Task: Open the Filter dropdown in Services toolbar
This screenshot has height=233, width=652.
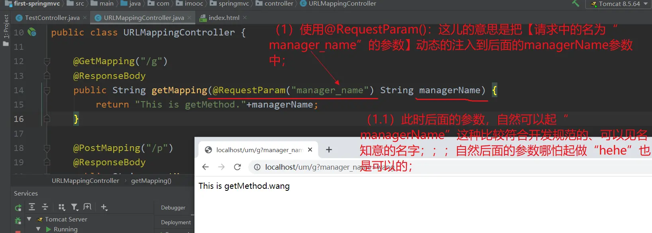Action: point(75,207)
